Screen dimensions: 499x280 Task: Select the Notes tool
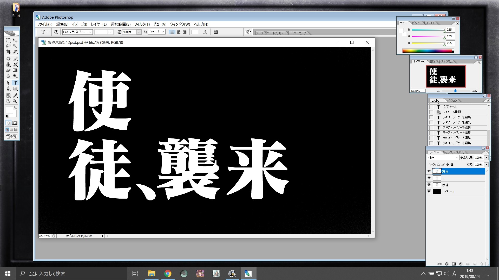click(x=8, y=95)
